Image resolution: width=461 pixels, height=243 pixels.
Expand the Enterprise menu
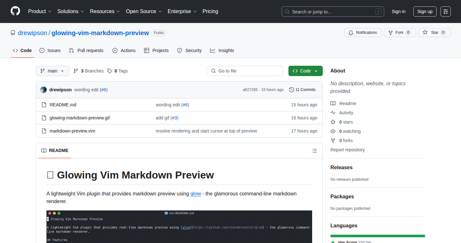182,11
